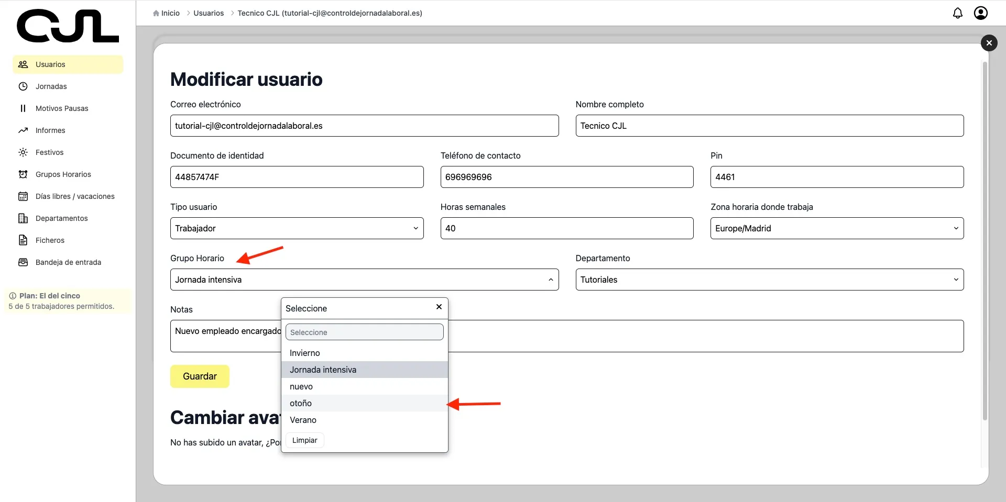Close the Modificar usuario dialog
1006x502 pixels.
[989, 43]
